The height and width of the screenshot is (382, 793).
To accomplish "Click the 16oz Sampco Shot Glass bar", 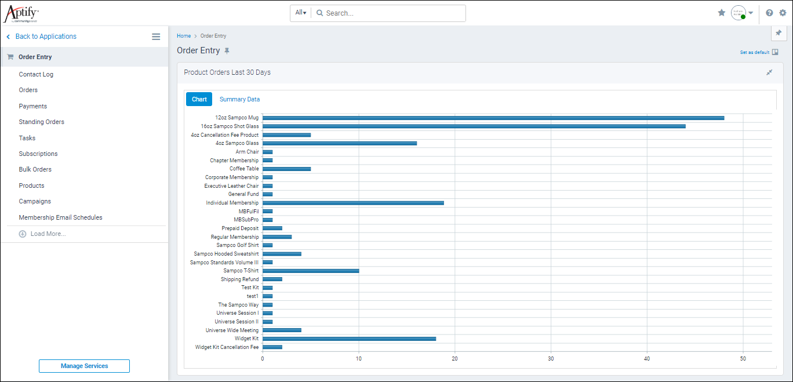I will pyautogui.click(x=474, y=126).
